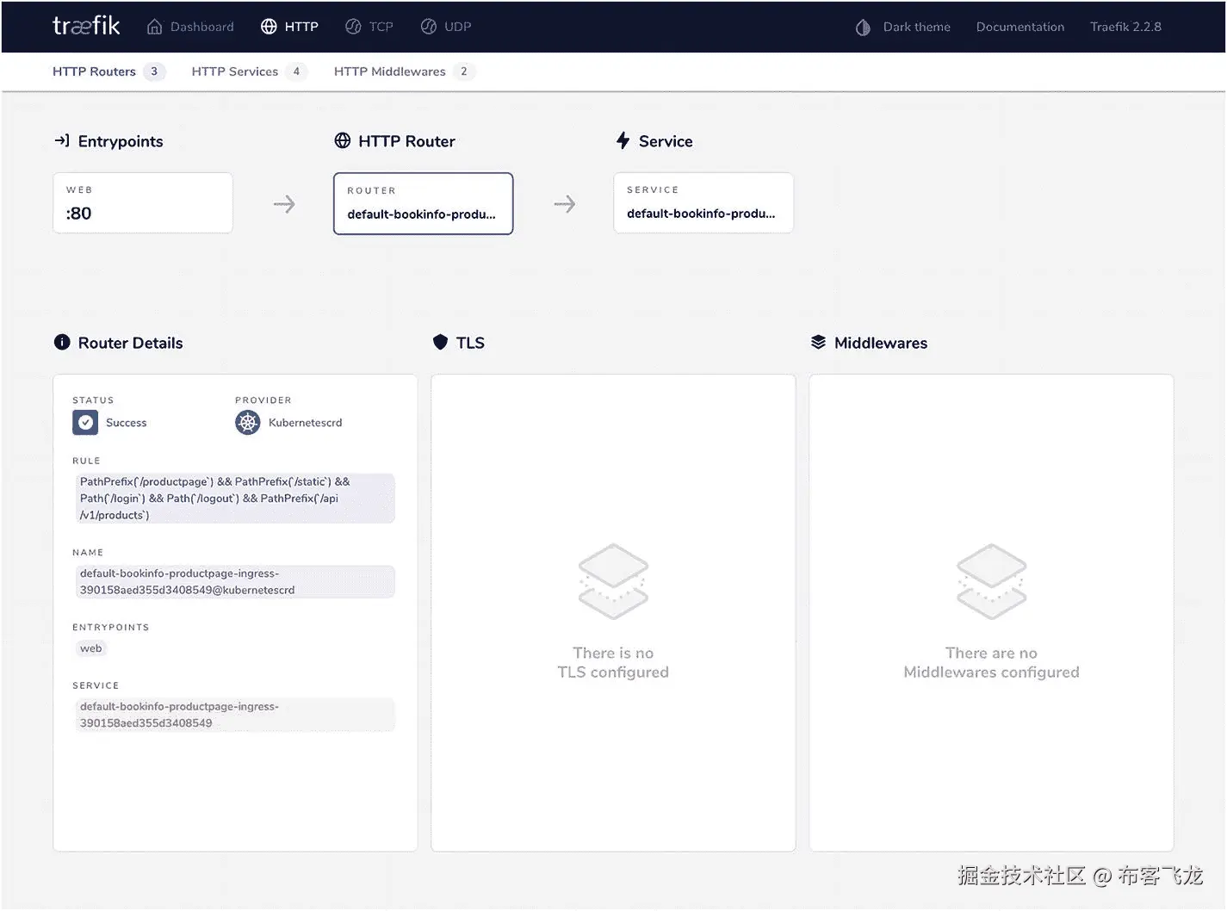Viewport: 1227px width, 911px height.
Task: Click the Router Details info icon
Action: 62,342
